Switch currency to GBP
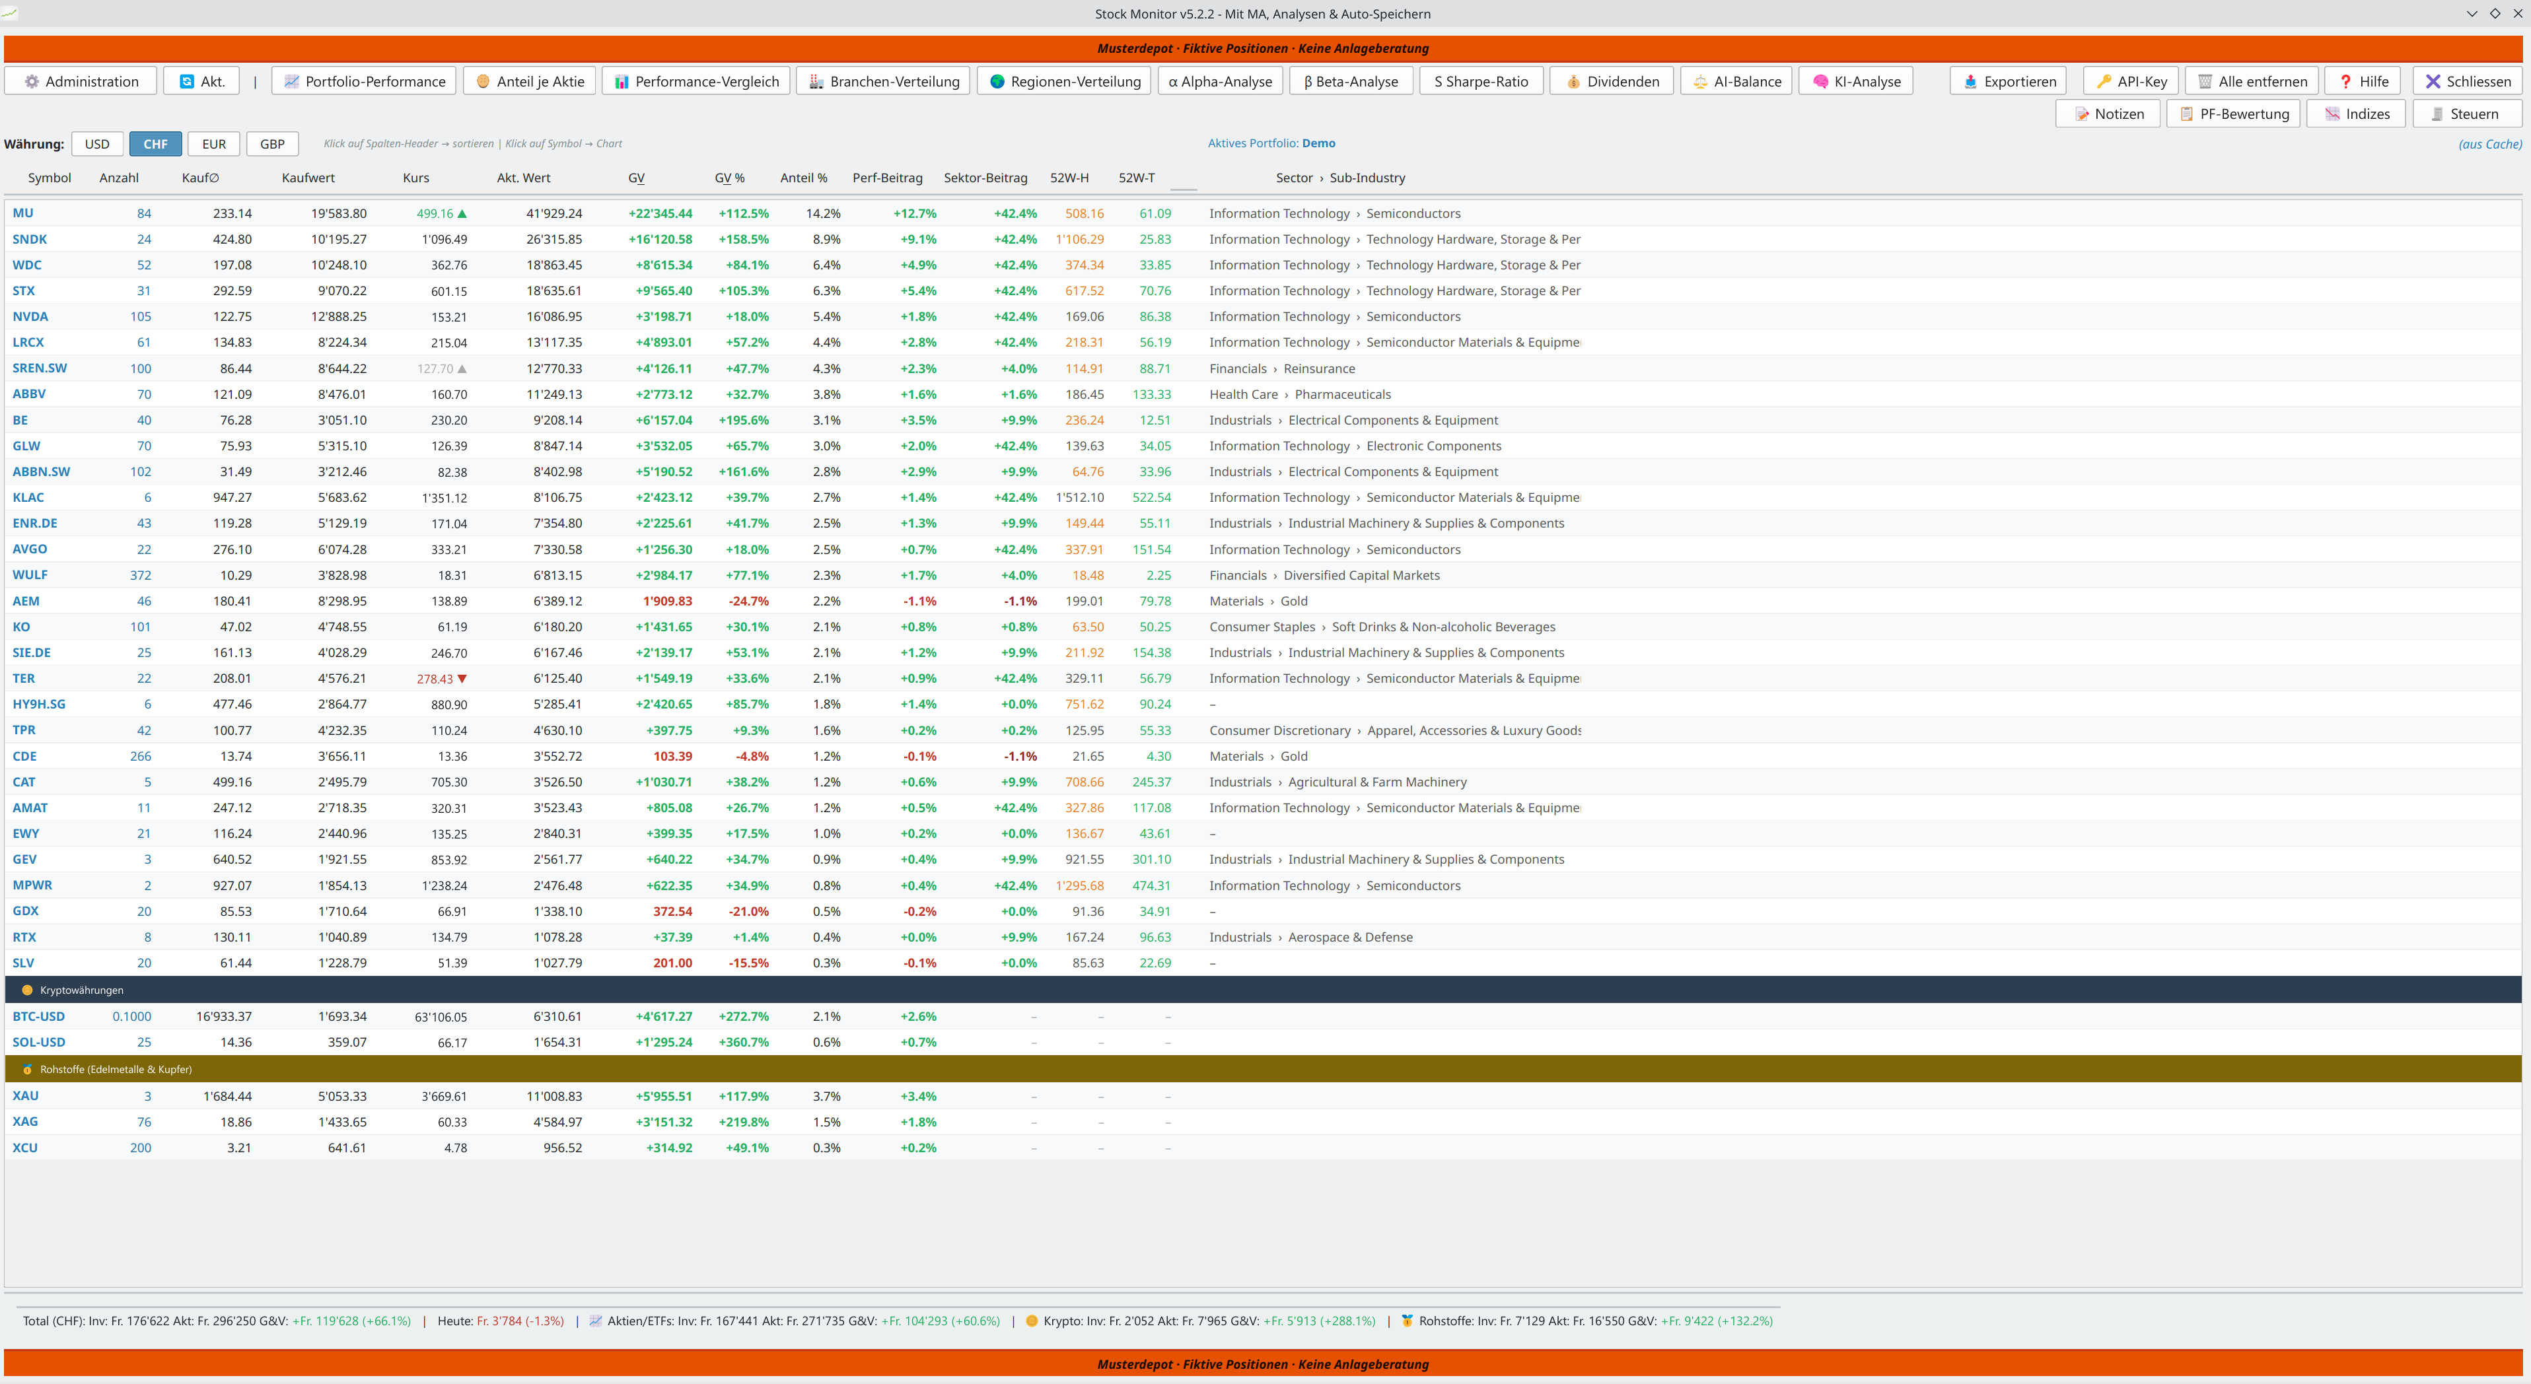The width and height of the screenshot is (2531, 1384). tap(272, 145)
